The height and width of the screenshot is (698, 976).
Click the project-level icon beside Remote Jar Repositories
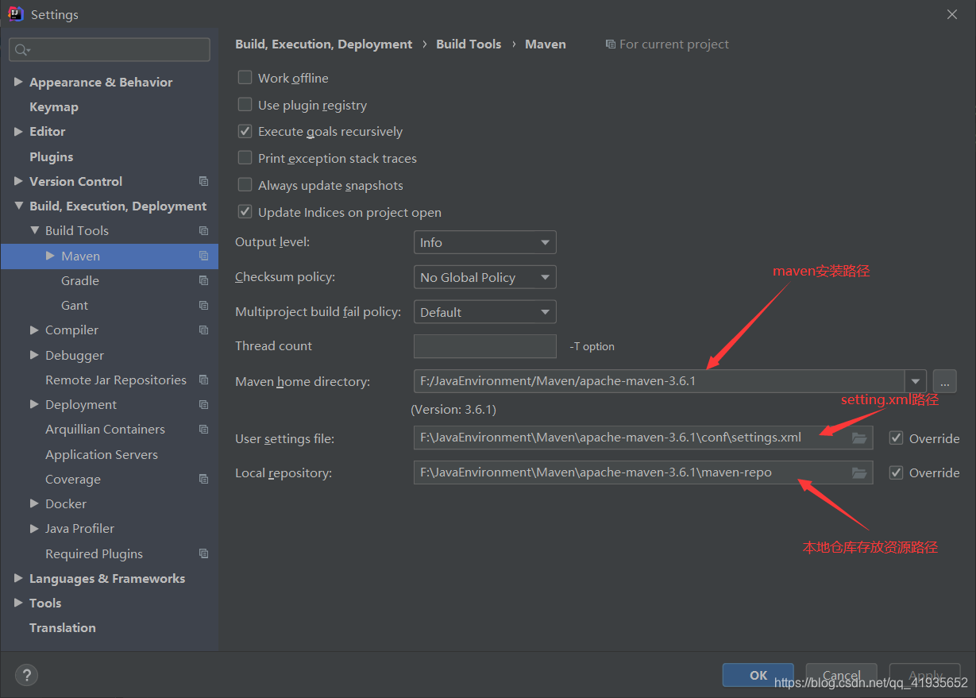[x=204, y=380]
